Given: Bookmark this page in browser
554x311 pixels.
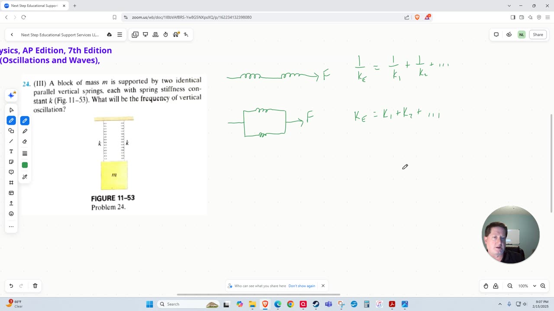Looking at the screenshot, I should coord(114,17).
